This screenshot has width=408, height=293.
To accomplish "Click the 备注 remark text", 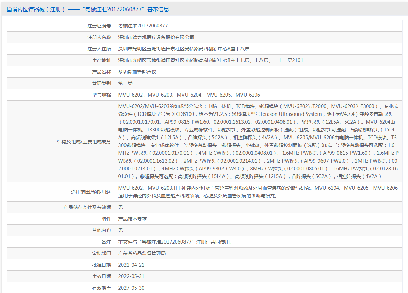I will [175, 242].
